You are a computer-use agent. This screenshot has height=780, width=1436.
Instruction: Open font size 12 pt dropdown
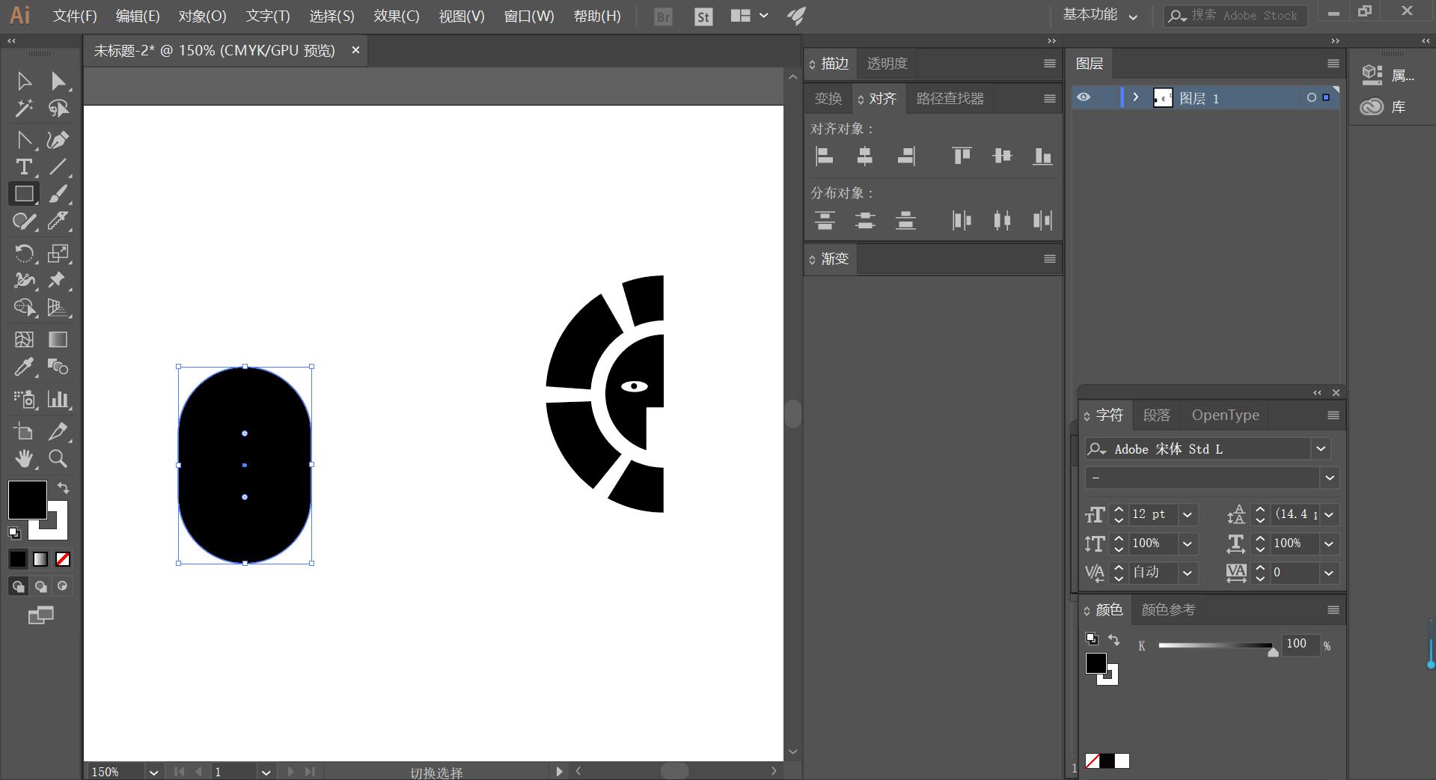(x=1188, y=514)
